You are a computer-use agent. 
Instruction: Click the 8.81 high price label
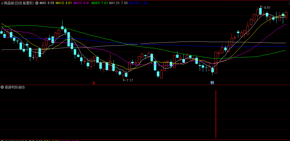pos(267,8)
